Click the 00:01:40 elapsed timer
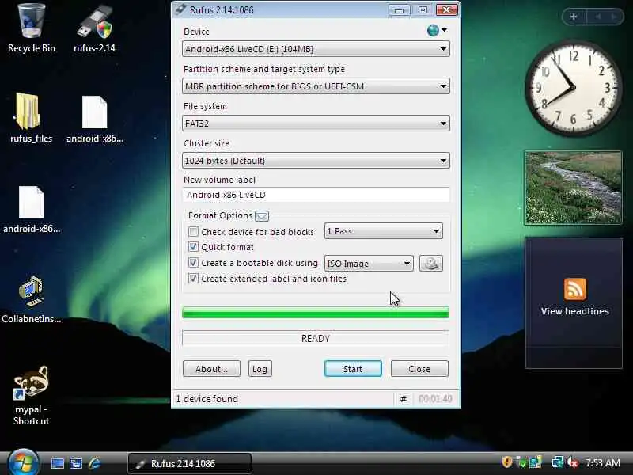This screenshot has height=475, width=633. pos(435,399)
